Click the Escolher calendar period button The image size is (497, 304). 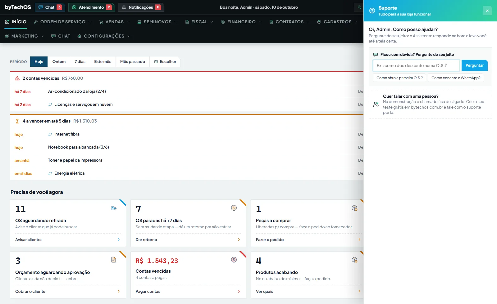(165, 61)
